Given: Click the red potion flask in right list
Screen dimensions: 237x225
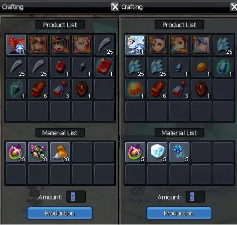Looking at the screenshot, I should pyautogui.click(x=179, y=89).
